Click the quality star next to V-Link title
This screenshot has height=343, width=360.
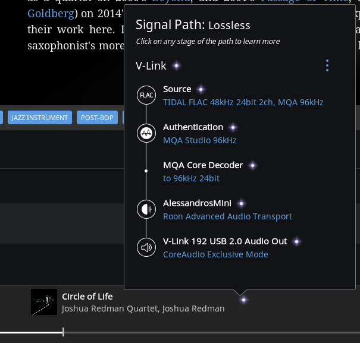point(176,66)
